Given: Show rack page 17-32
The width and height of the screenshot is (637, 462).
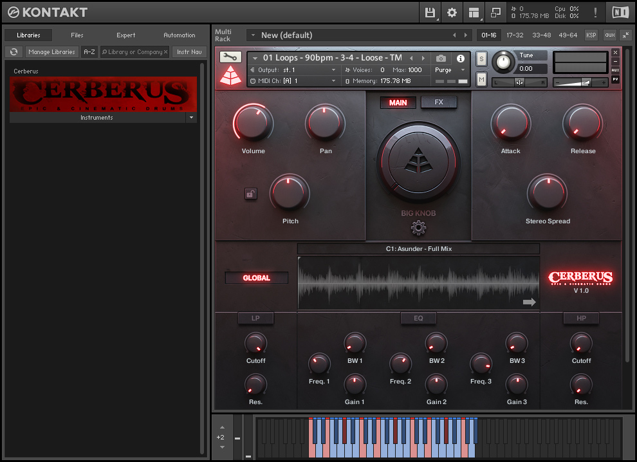Looking at the screenshot, I should [515, 35].
